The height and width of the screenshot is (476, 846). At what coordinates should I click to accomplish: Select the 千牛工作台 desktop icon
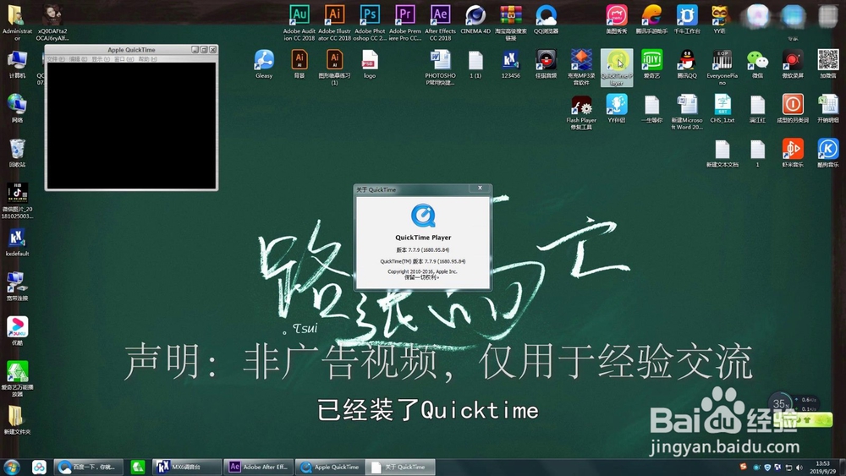click(x=687, y=19)
